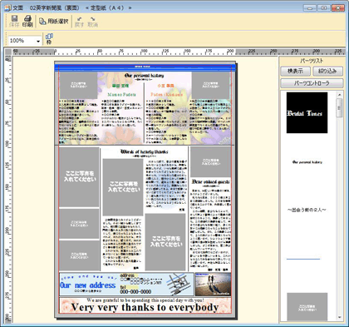Open the parts controller (パーツコントローラ) button
This screenshot has width=349, height=327.
(x=312, y=83)
